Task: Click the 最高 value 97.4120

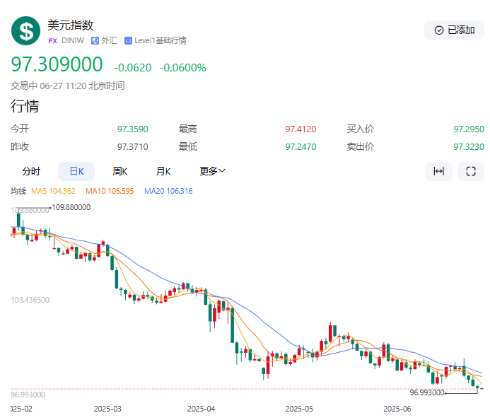Action: (x=301, y=129)
